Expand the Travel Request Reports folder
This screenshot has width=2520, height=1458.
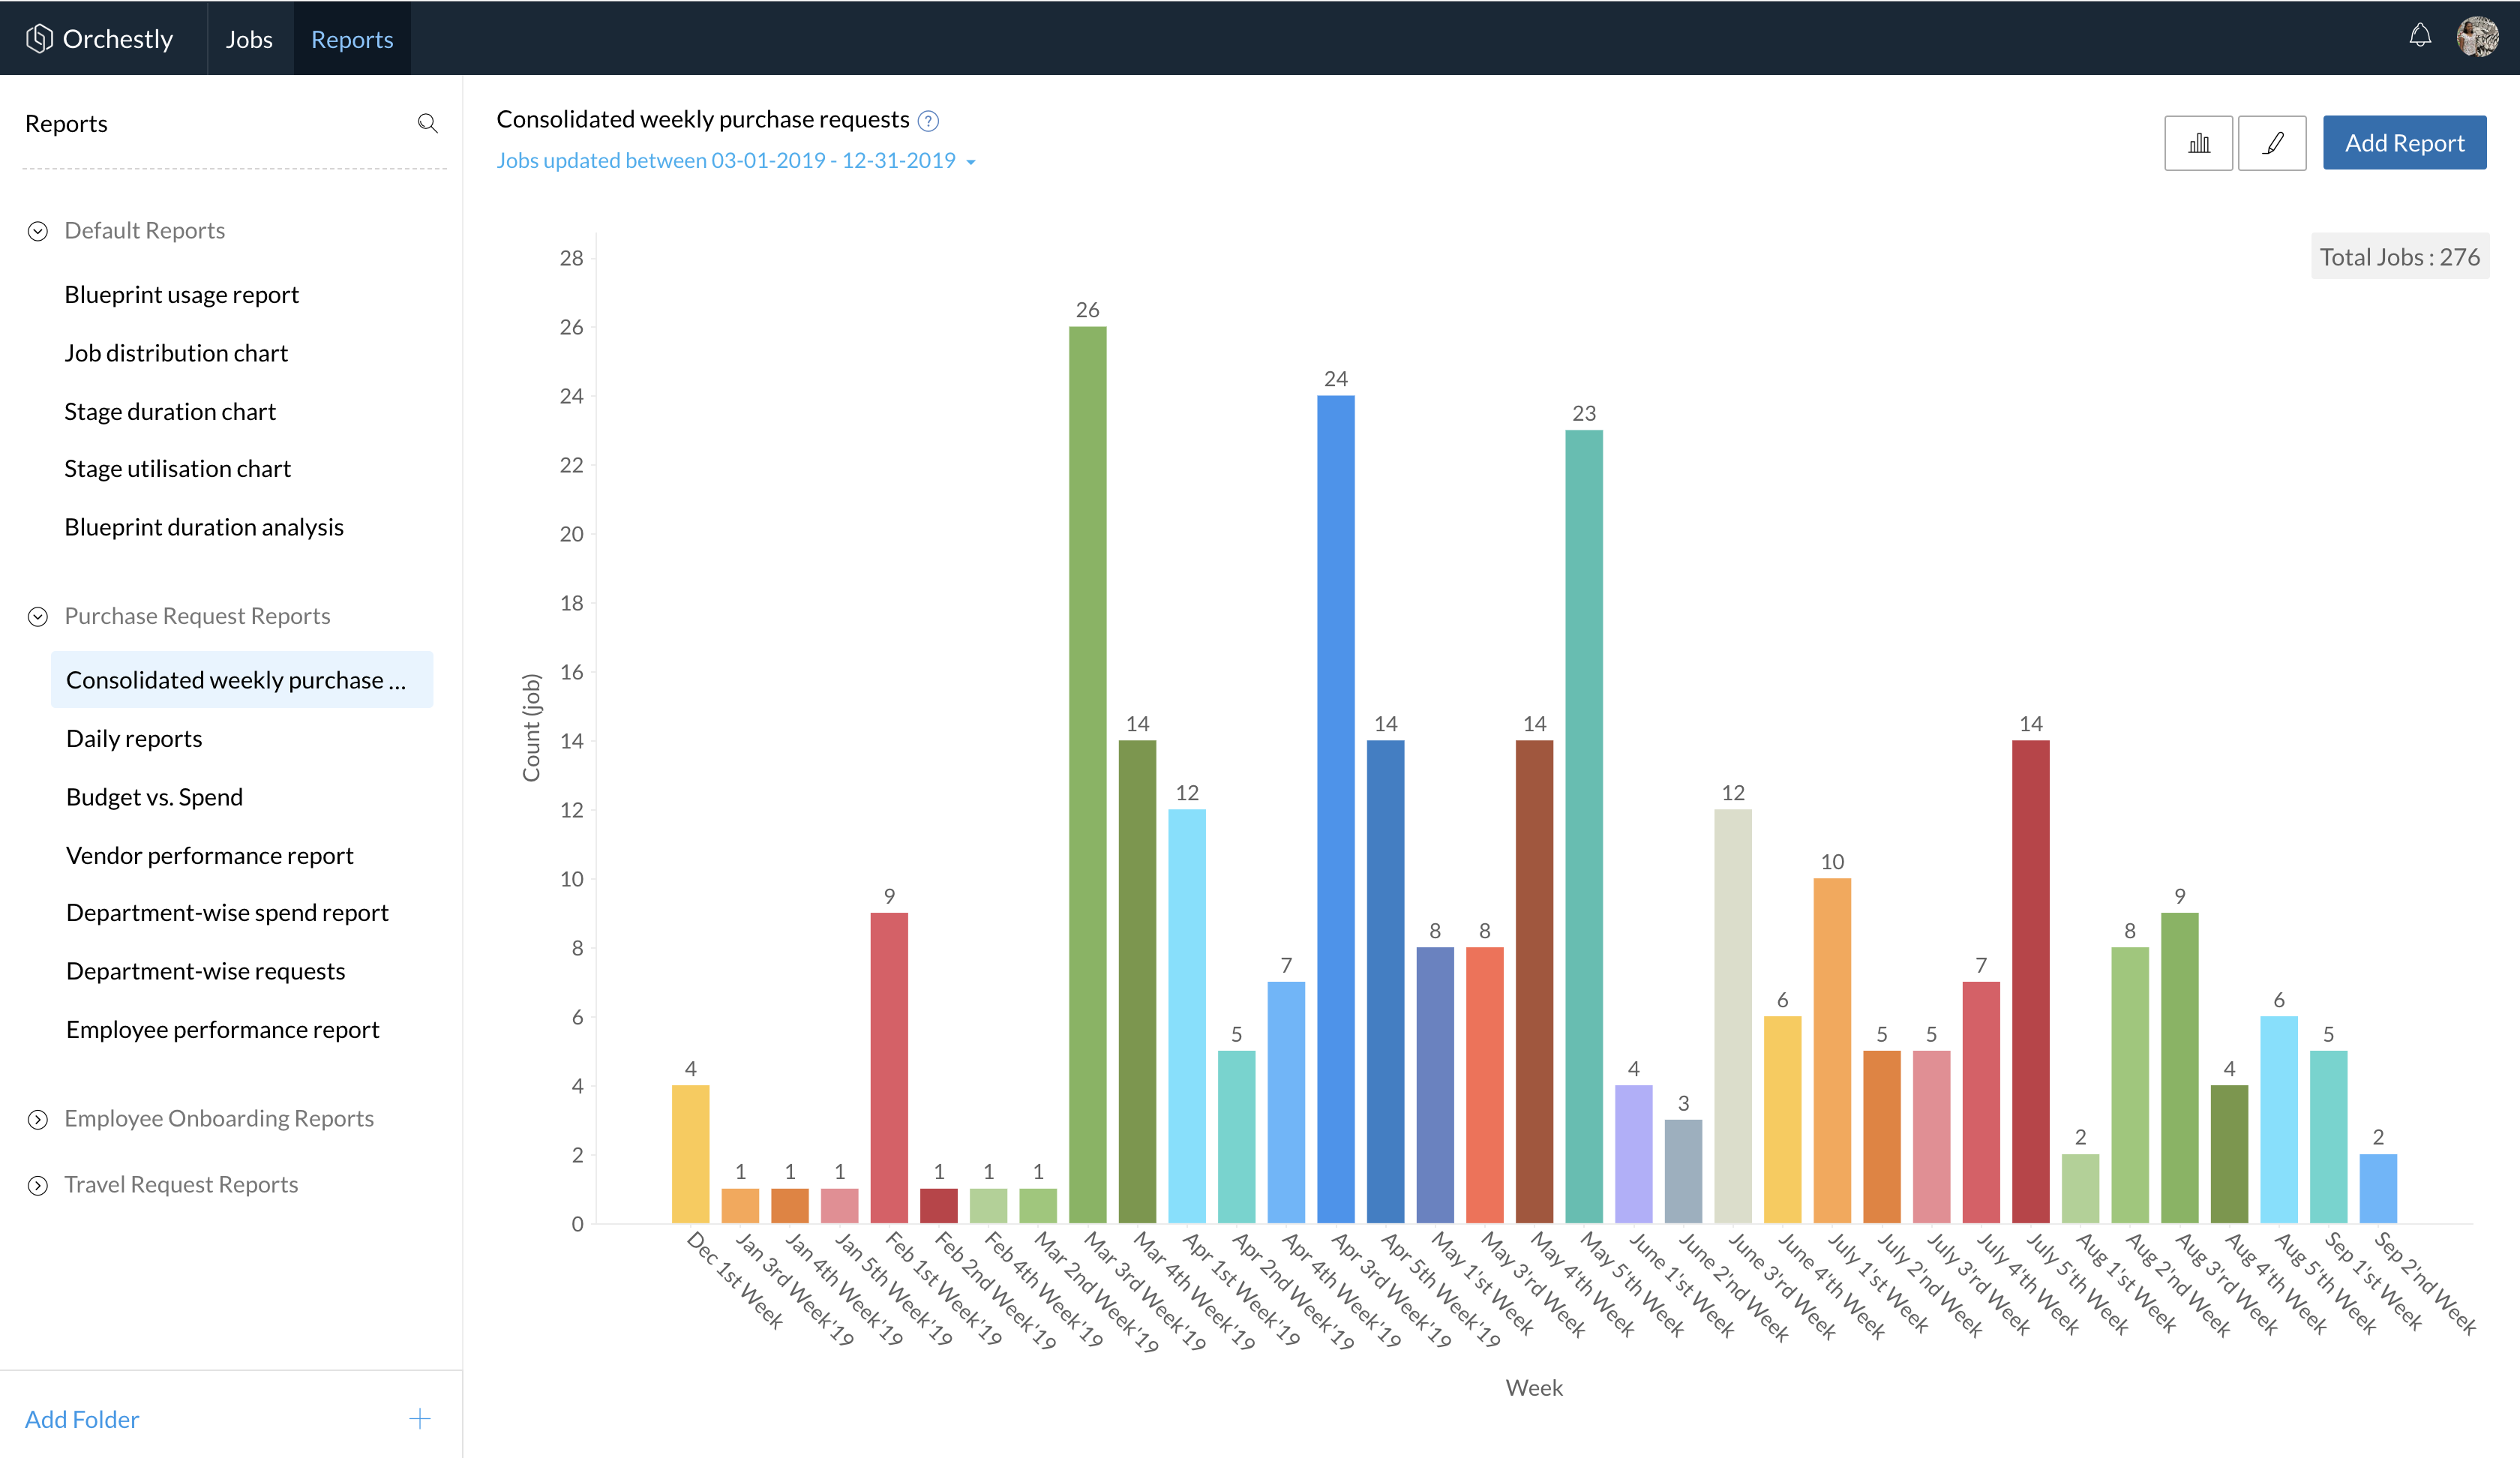[x=38, y=1185]
